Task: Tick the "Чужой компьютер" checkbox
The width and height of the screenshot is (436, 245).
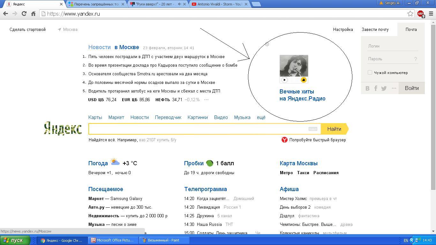Action: (x=370, y=73)
